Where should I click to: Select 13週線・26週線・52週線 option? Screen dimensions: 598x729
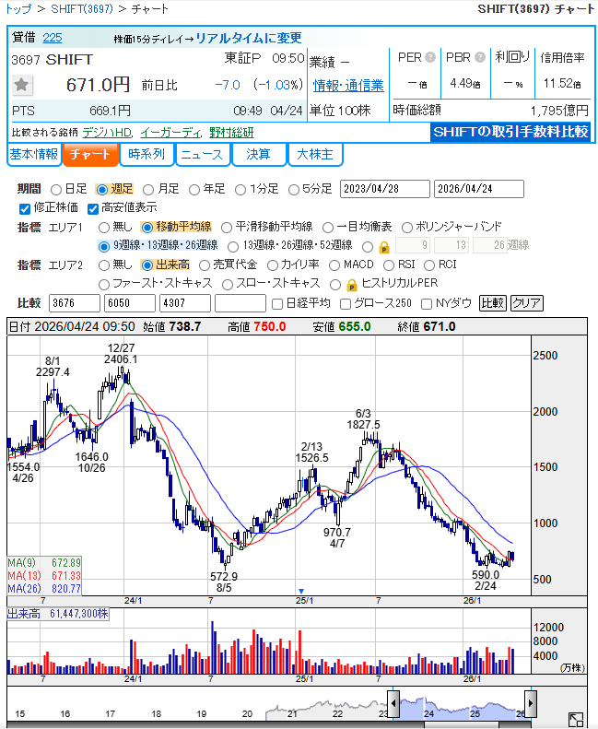233,246
